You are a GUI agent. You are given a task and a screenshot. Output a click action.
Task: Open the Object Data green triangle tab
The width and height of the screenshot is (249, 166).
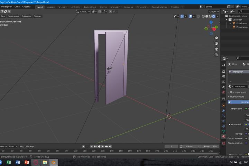point(224,131)
